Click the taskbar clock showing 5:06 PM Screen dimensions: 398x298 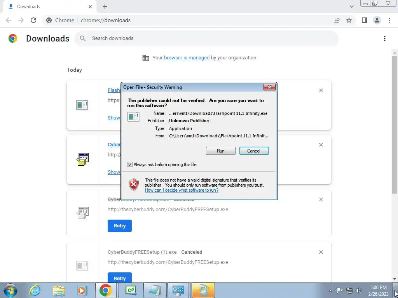pos(379,291)
